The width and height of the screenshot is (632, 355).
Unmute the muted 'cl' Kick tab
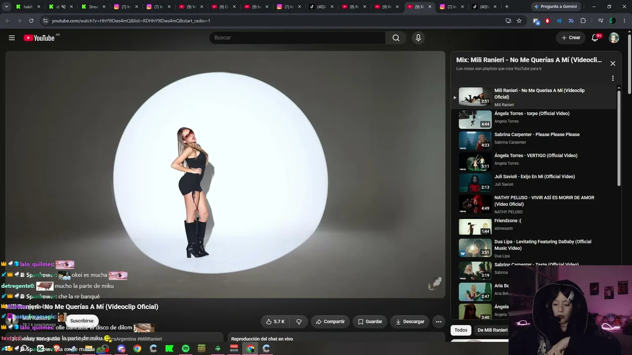63,7
